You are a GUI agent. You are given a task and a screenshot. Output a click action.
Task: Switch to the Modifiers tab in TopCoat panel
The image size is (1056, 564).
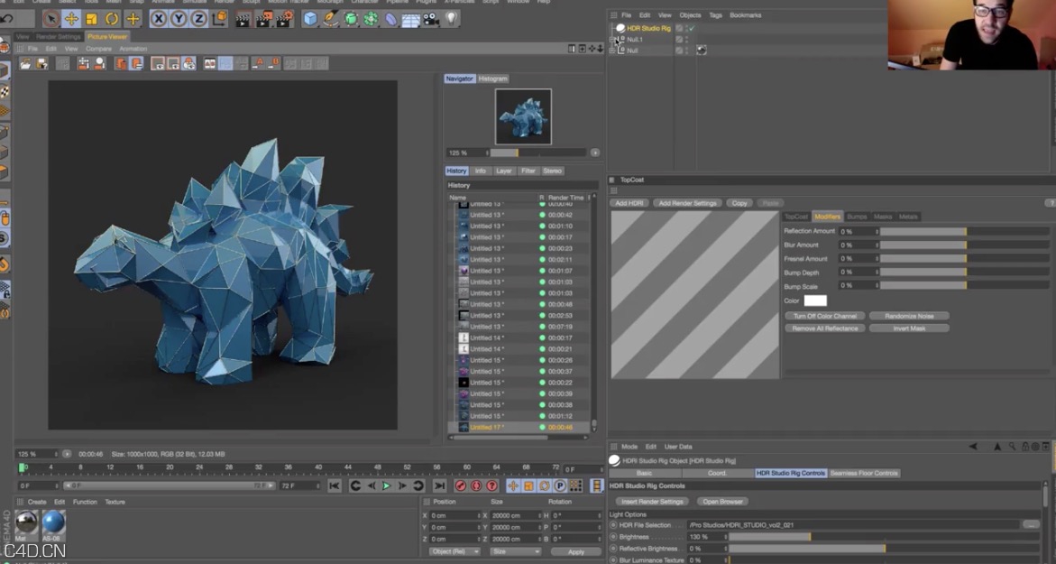[x=829, y=217]
